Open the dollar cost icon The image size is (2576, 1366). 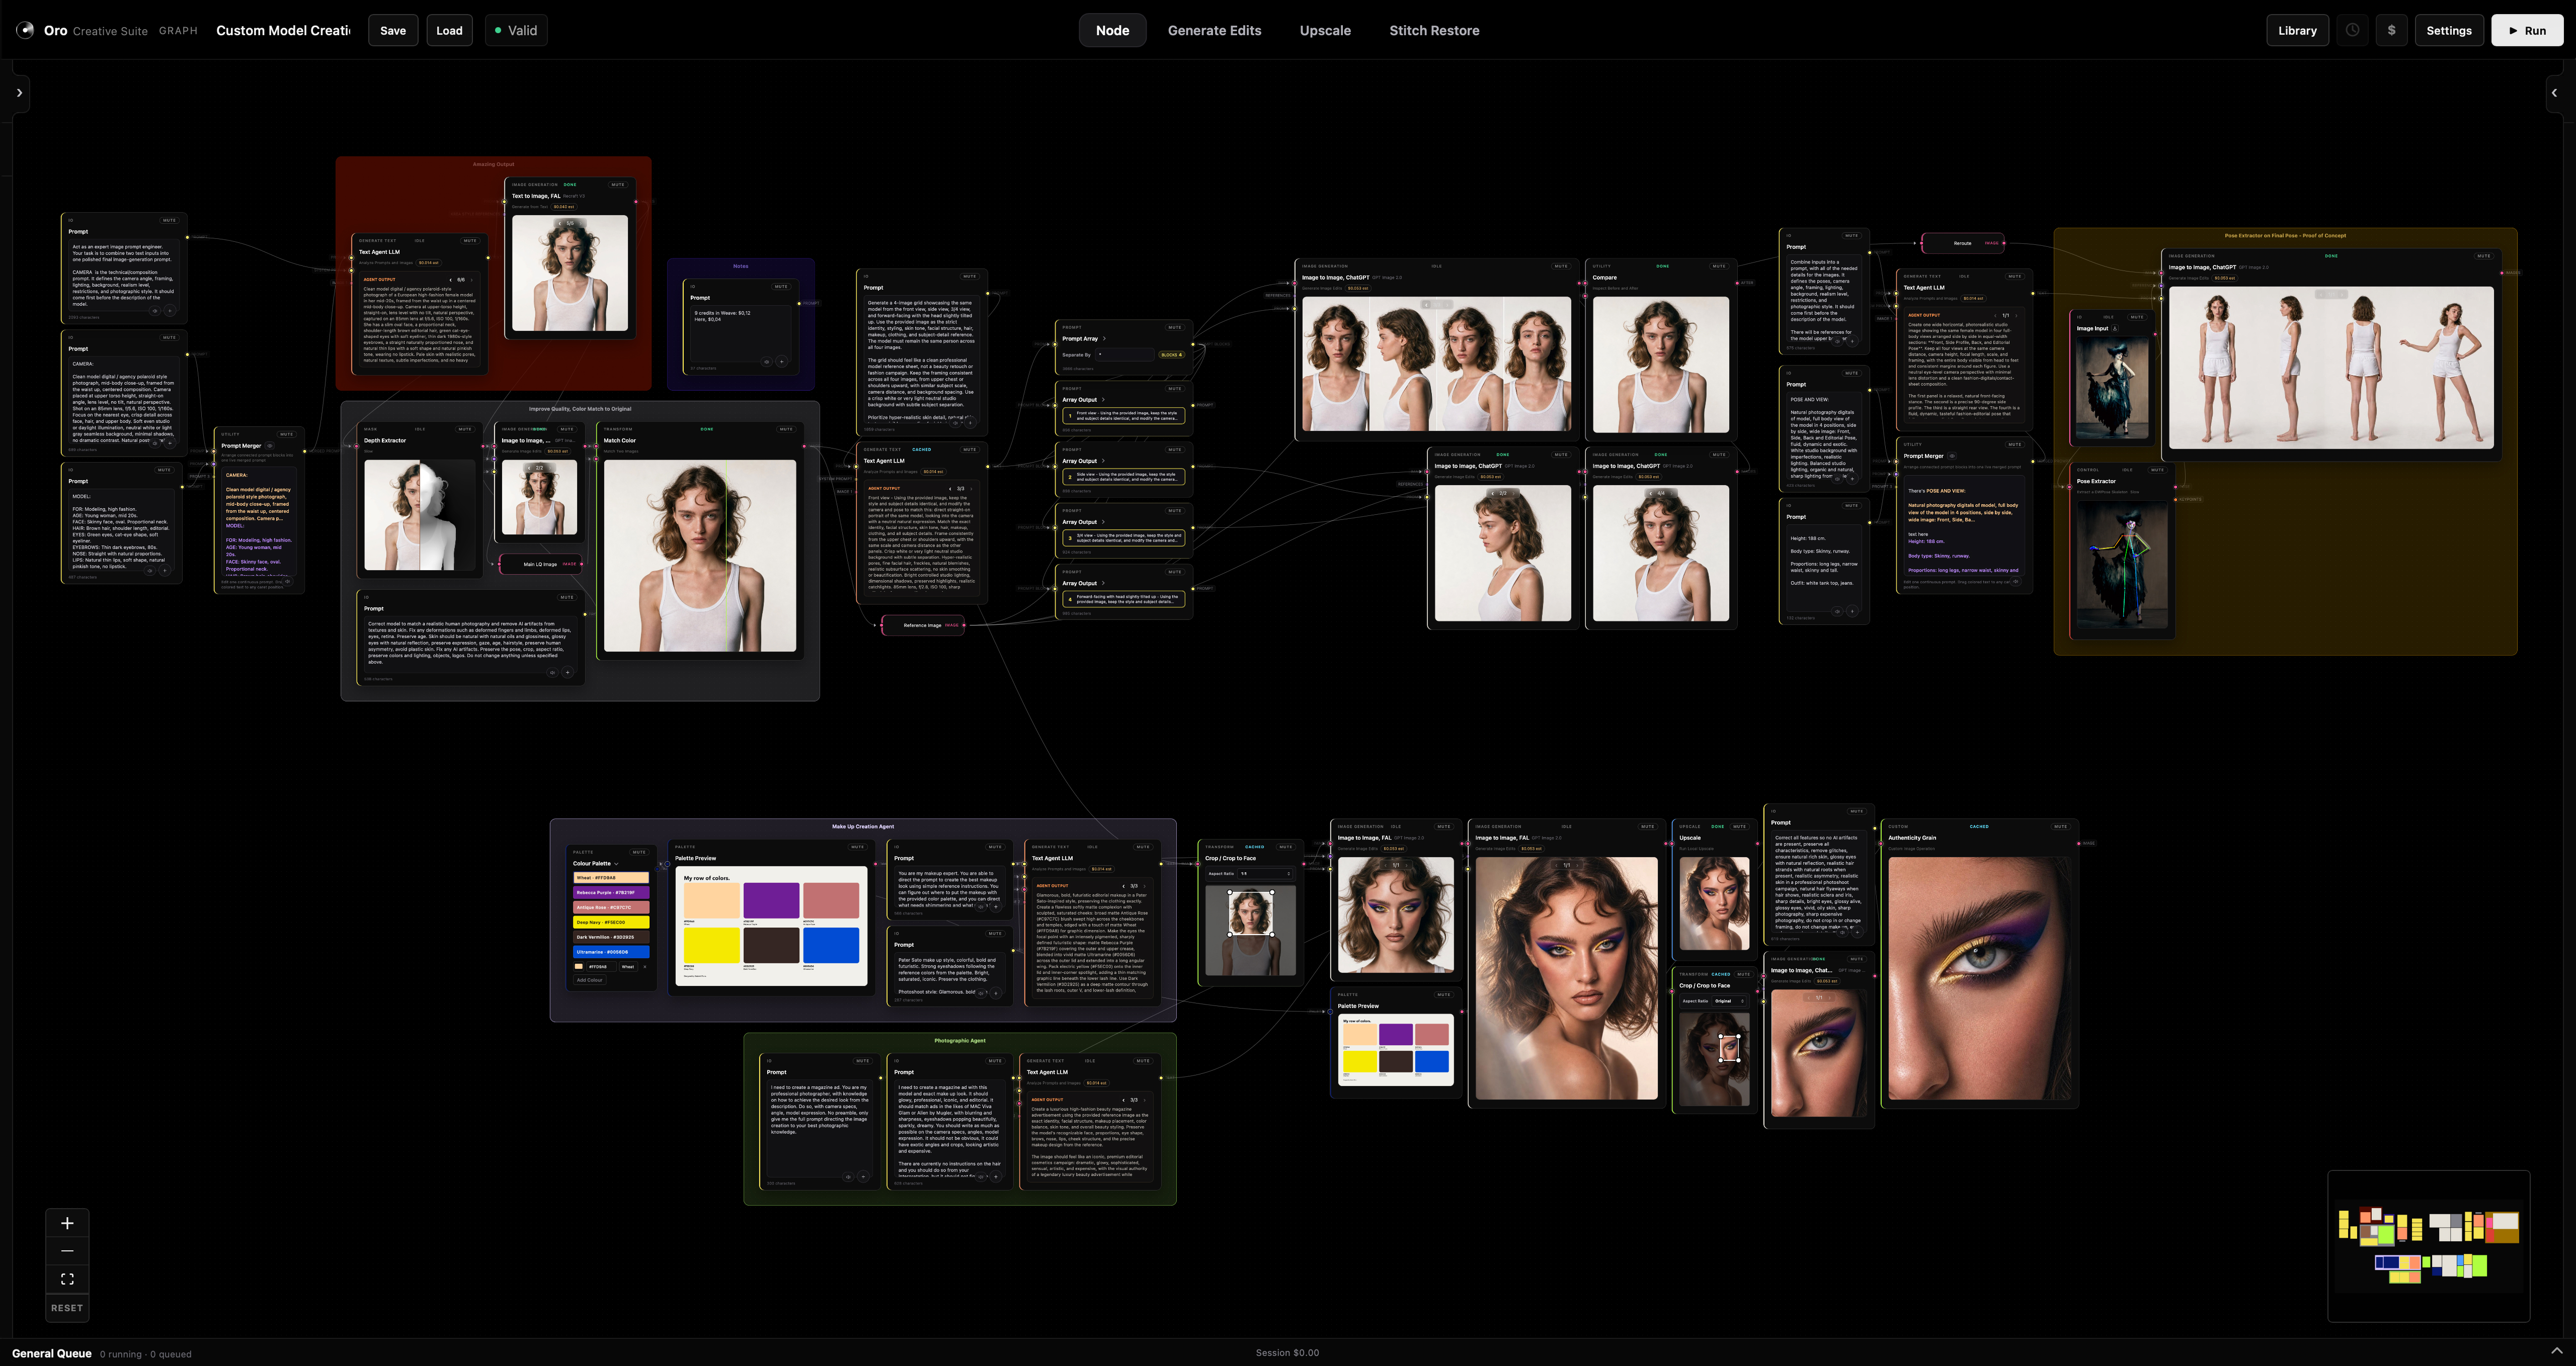2391,30
